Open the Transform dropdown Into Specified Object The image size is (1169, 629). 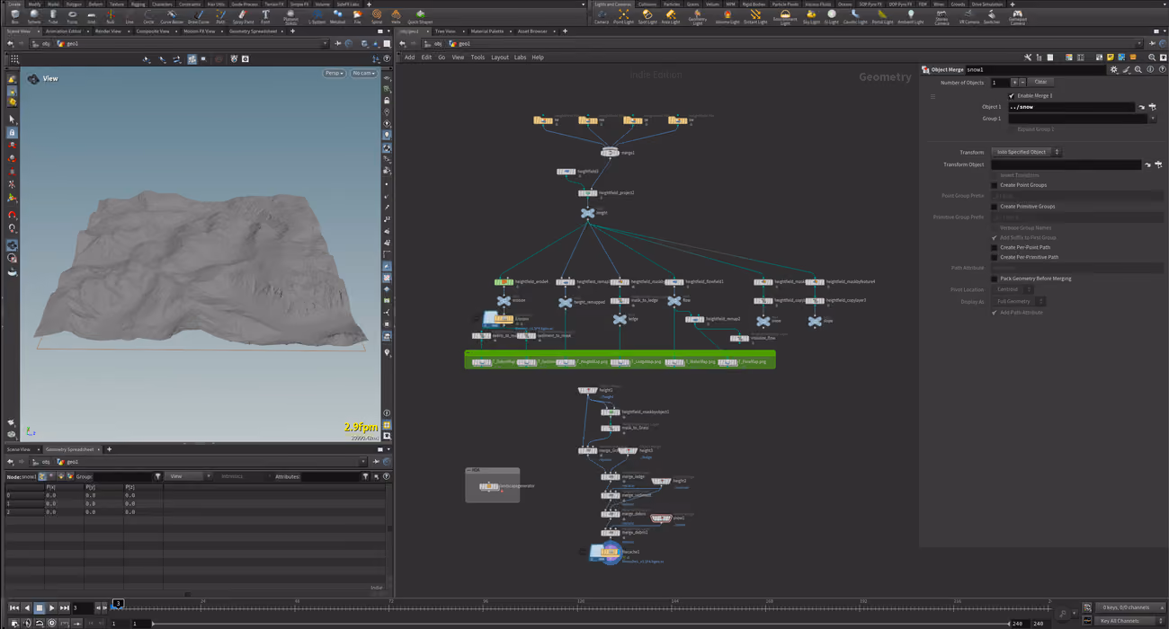pos(1026,152)
